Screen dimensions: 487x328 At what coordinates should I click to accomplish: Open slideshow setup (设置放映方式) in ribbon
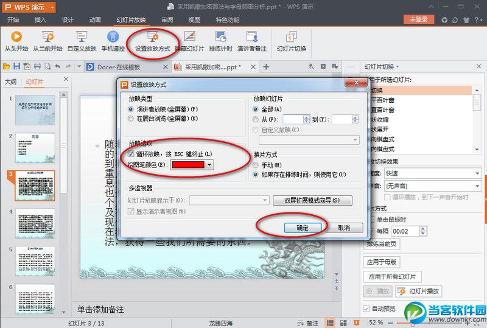153,41
